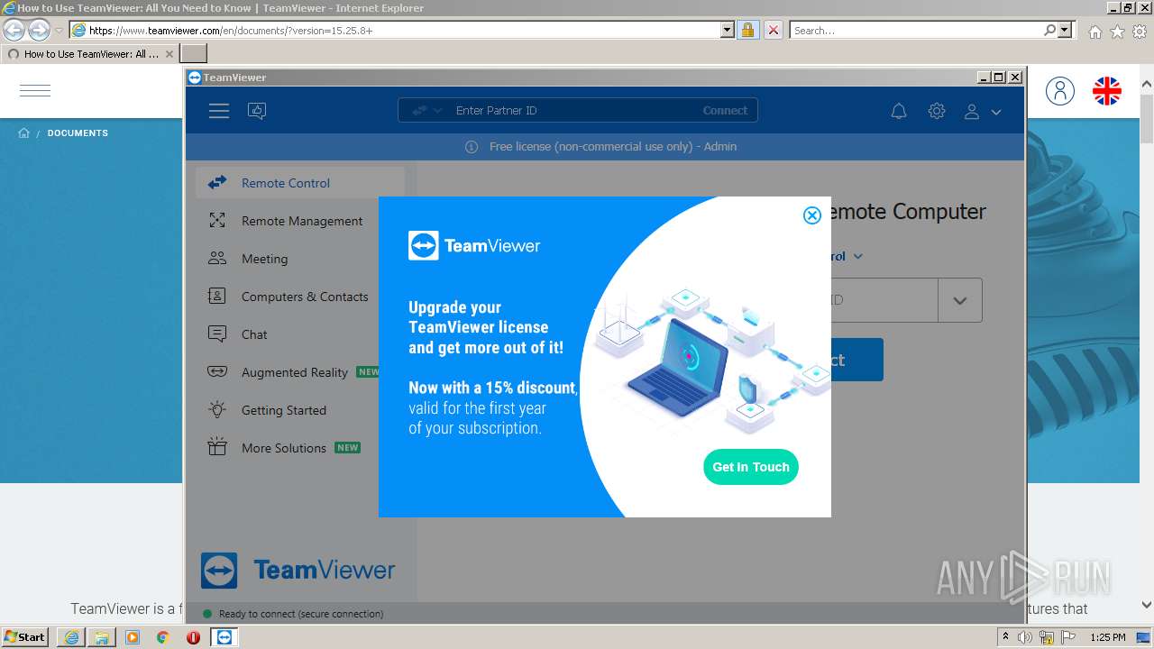Click the feedback thumbs-up icon in TeamViewer

(x=257, y=111)
